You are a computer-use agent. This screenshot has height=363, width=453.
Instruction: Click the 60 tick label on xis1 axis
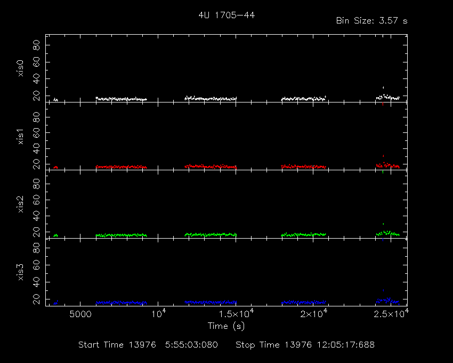click(36, 132)
